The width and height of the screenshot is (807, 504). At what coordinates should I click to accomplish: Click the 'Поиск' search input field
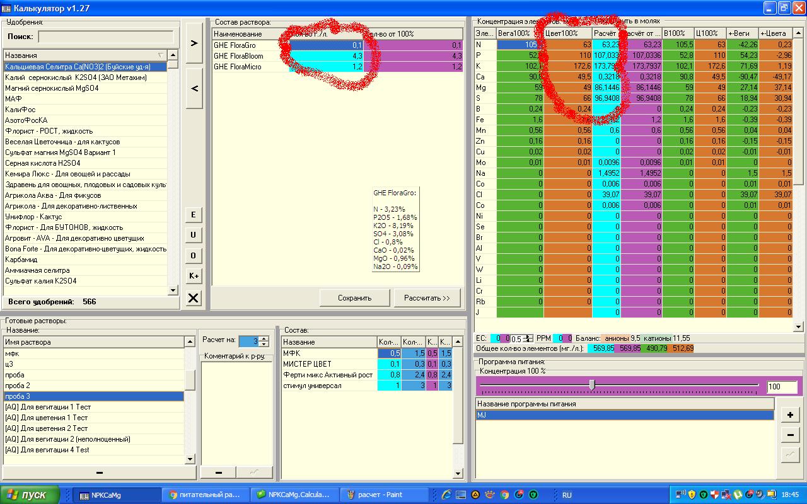[x=105, y=37]
